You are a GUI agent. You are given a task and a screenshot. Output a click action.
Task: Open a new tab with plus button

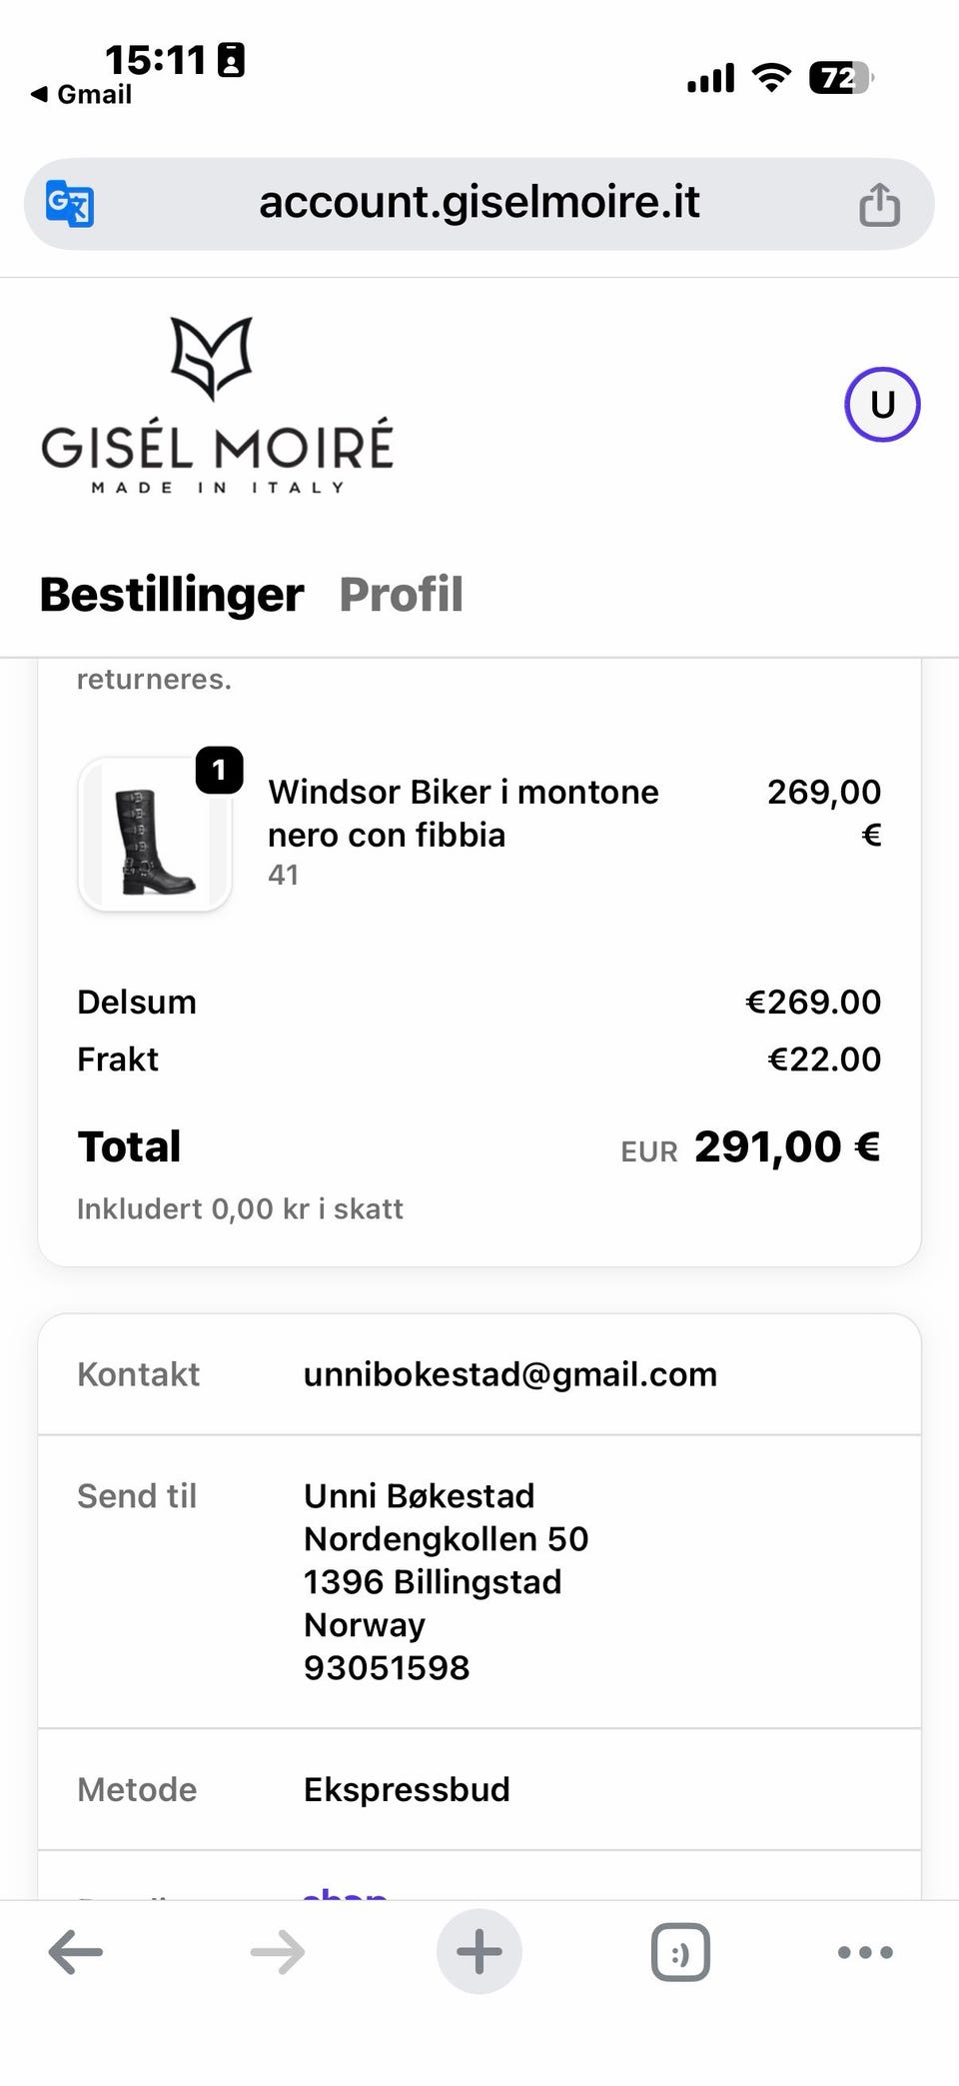pyautogui.click(x=479, y=1951)
